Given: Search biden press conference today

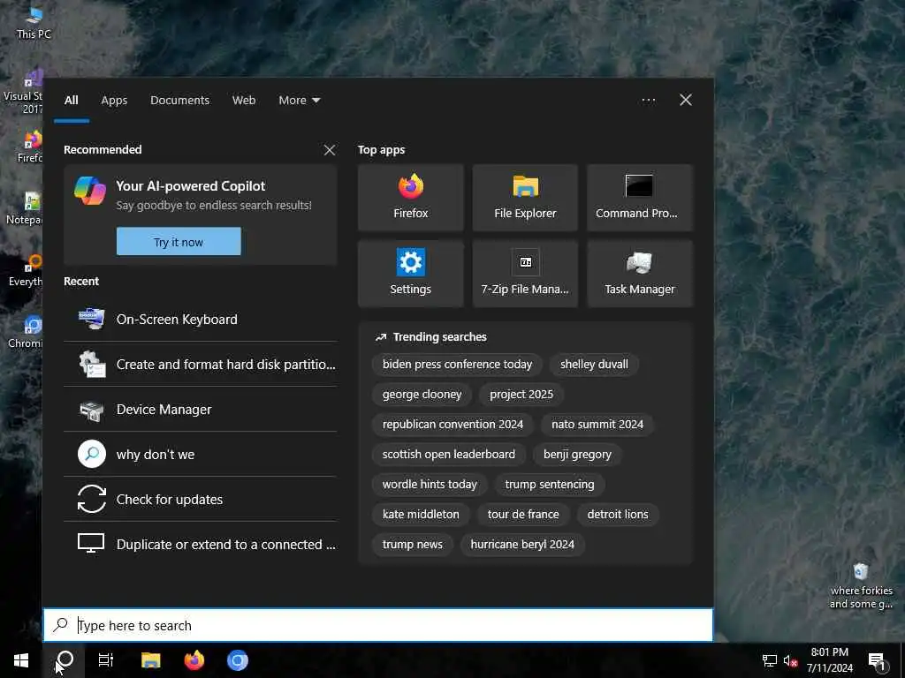Looking at the screenshot, I should (x=457, y=365).
